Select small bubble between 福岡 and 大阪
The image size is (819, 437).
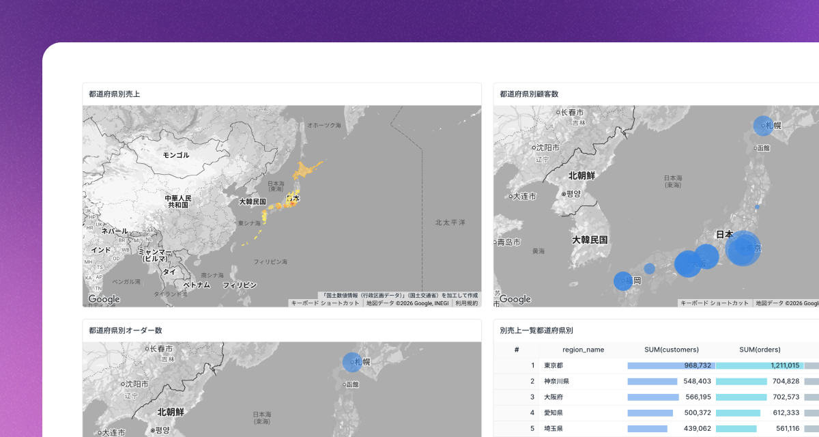coord(650,268)
